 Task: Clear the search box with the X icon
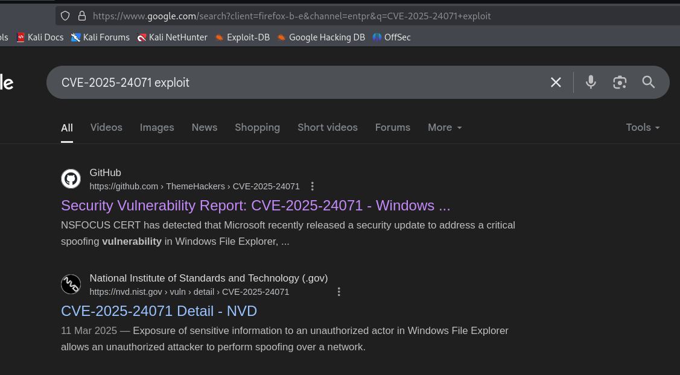[556, 83]
